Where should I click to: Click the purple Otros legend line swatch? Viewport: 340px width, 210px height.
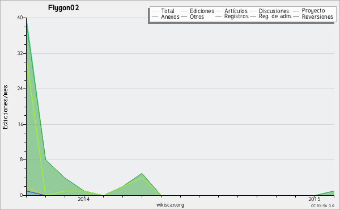click(x=184, y=16)
